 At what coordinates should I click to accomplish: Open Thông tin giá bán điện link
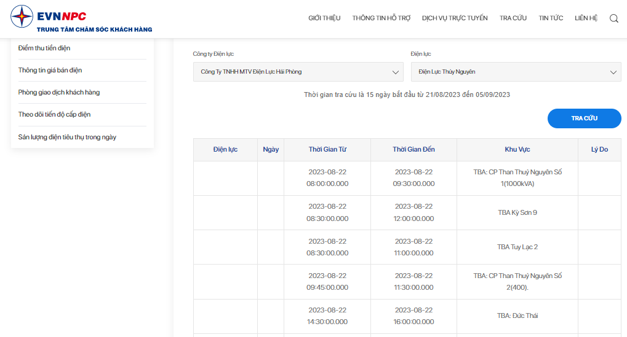tap(50, 70)
